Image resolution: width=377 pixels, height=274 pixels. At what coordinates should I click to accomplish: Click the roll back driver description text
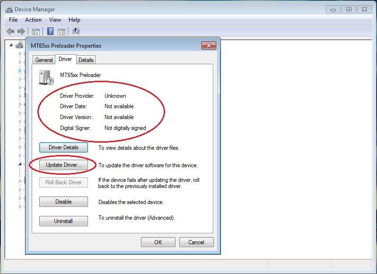(149, 183)
